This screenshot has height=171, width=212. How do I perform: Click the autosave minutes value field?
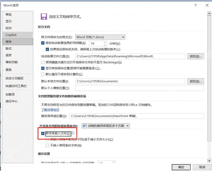click(x=96, y=44)
